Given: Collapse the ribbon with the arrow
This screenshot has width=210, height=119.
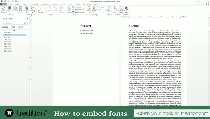Looking at the screenshot, I should pos(208,15).
